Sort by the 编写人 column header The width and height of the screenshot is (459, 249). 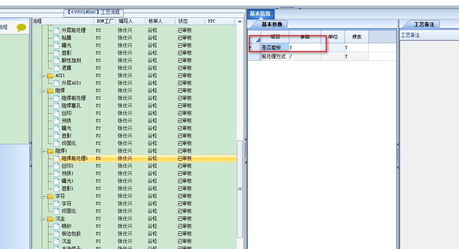click(131, 21)
